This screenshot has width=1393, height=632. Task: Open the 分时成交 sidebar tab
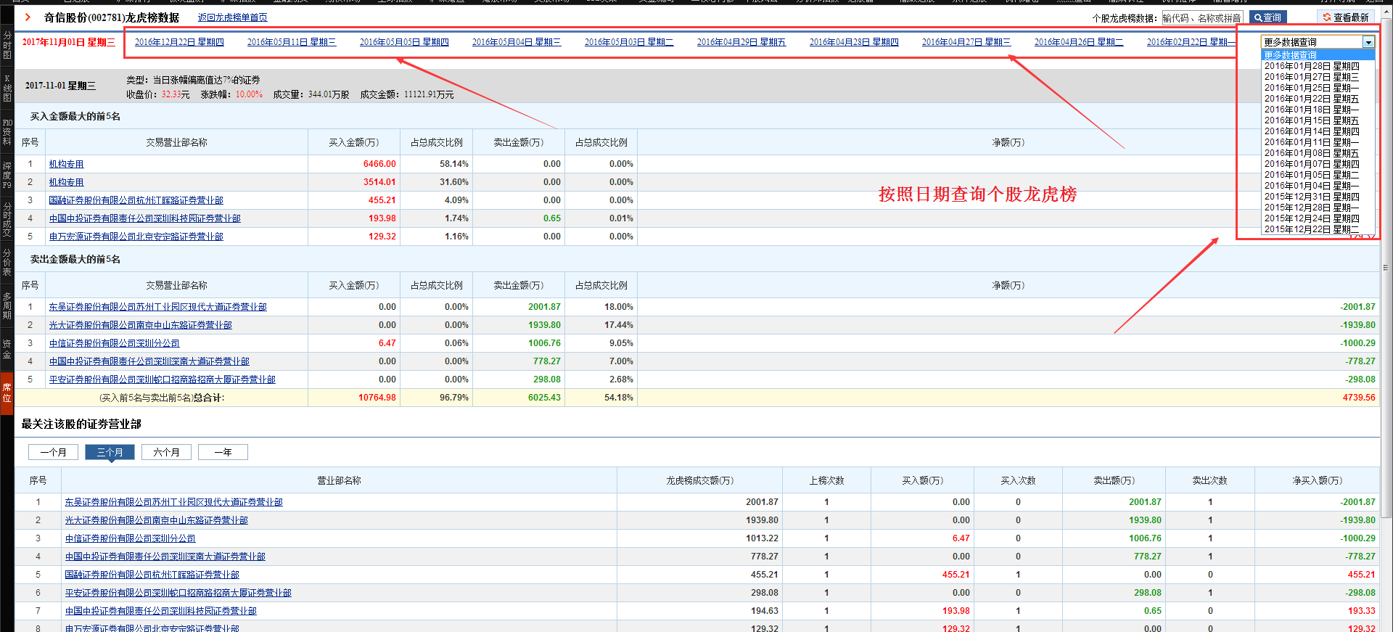coord(7,221)
